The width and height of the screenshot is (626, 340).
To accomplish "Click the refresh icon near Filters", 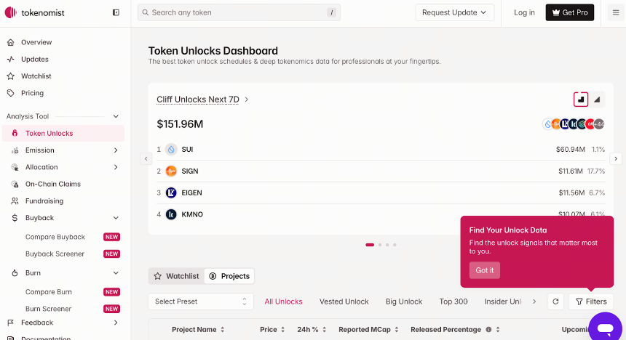I will pyautogui.click(x=555, y=301).
